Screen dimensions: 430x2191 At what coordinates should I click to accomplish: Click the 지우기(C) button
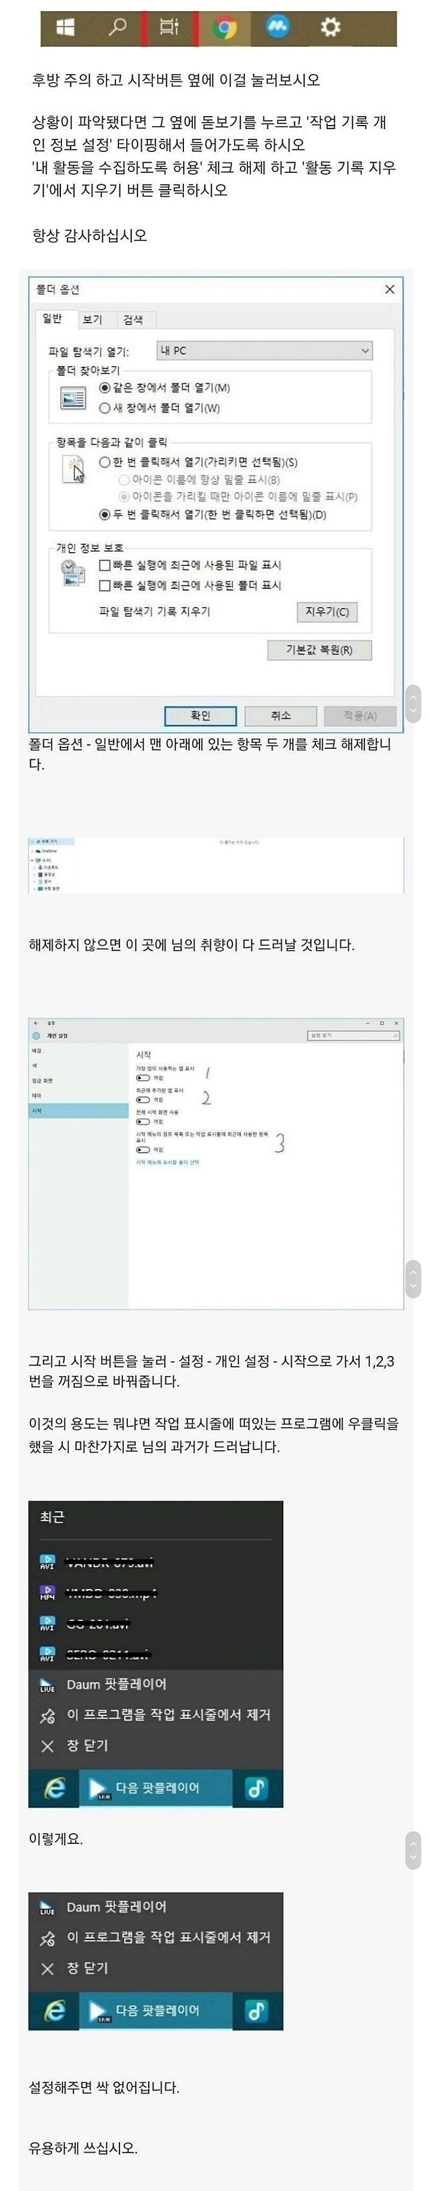[x=326, y=611]
